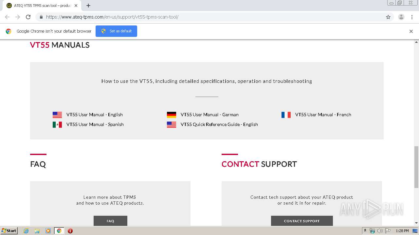Click the Mexican flag beside Spanish manual
The image size is (419, 235).
point(57,125)
